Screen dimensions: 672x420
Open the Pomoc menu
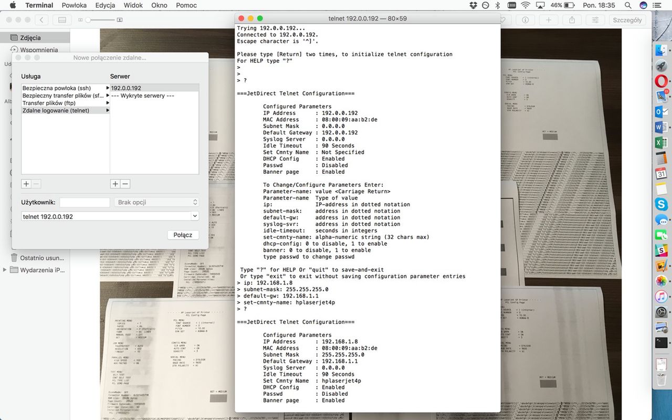[x=186, y=5]
